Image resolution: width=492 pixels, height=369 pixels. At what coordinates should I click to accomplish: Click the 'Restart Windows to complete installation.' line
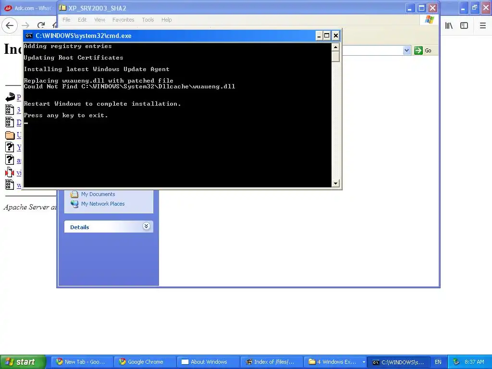tap(102, 104)
